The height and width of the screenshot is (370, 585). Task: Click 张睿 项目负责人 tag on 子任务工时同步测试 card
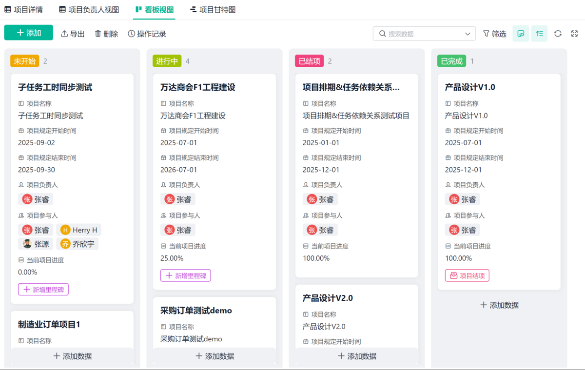(36, 199)
